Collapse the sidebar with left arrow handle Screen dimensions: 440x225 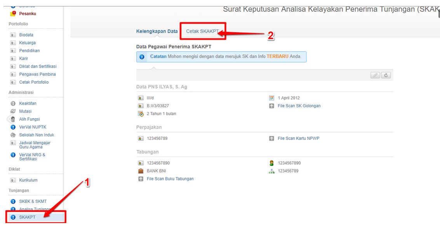tap(8, 119)
